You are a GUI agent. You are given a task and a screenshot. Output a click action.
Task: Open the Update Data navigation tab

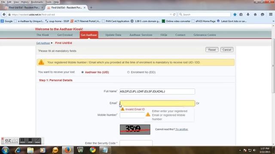click(x=113, y=35)
